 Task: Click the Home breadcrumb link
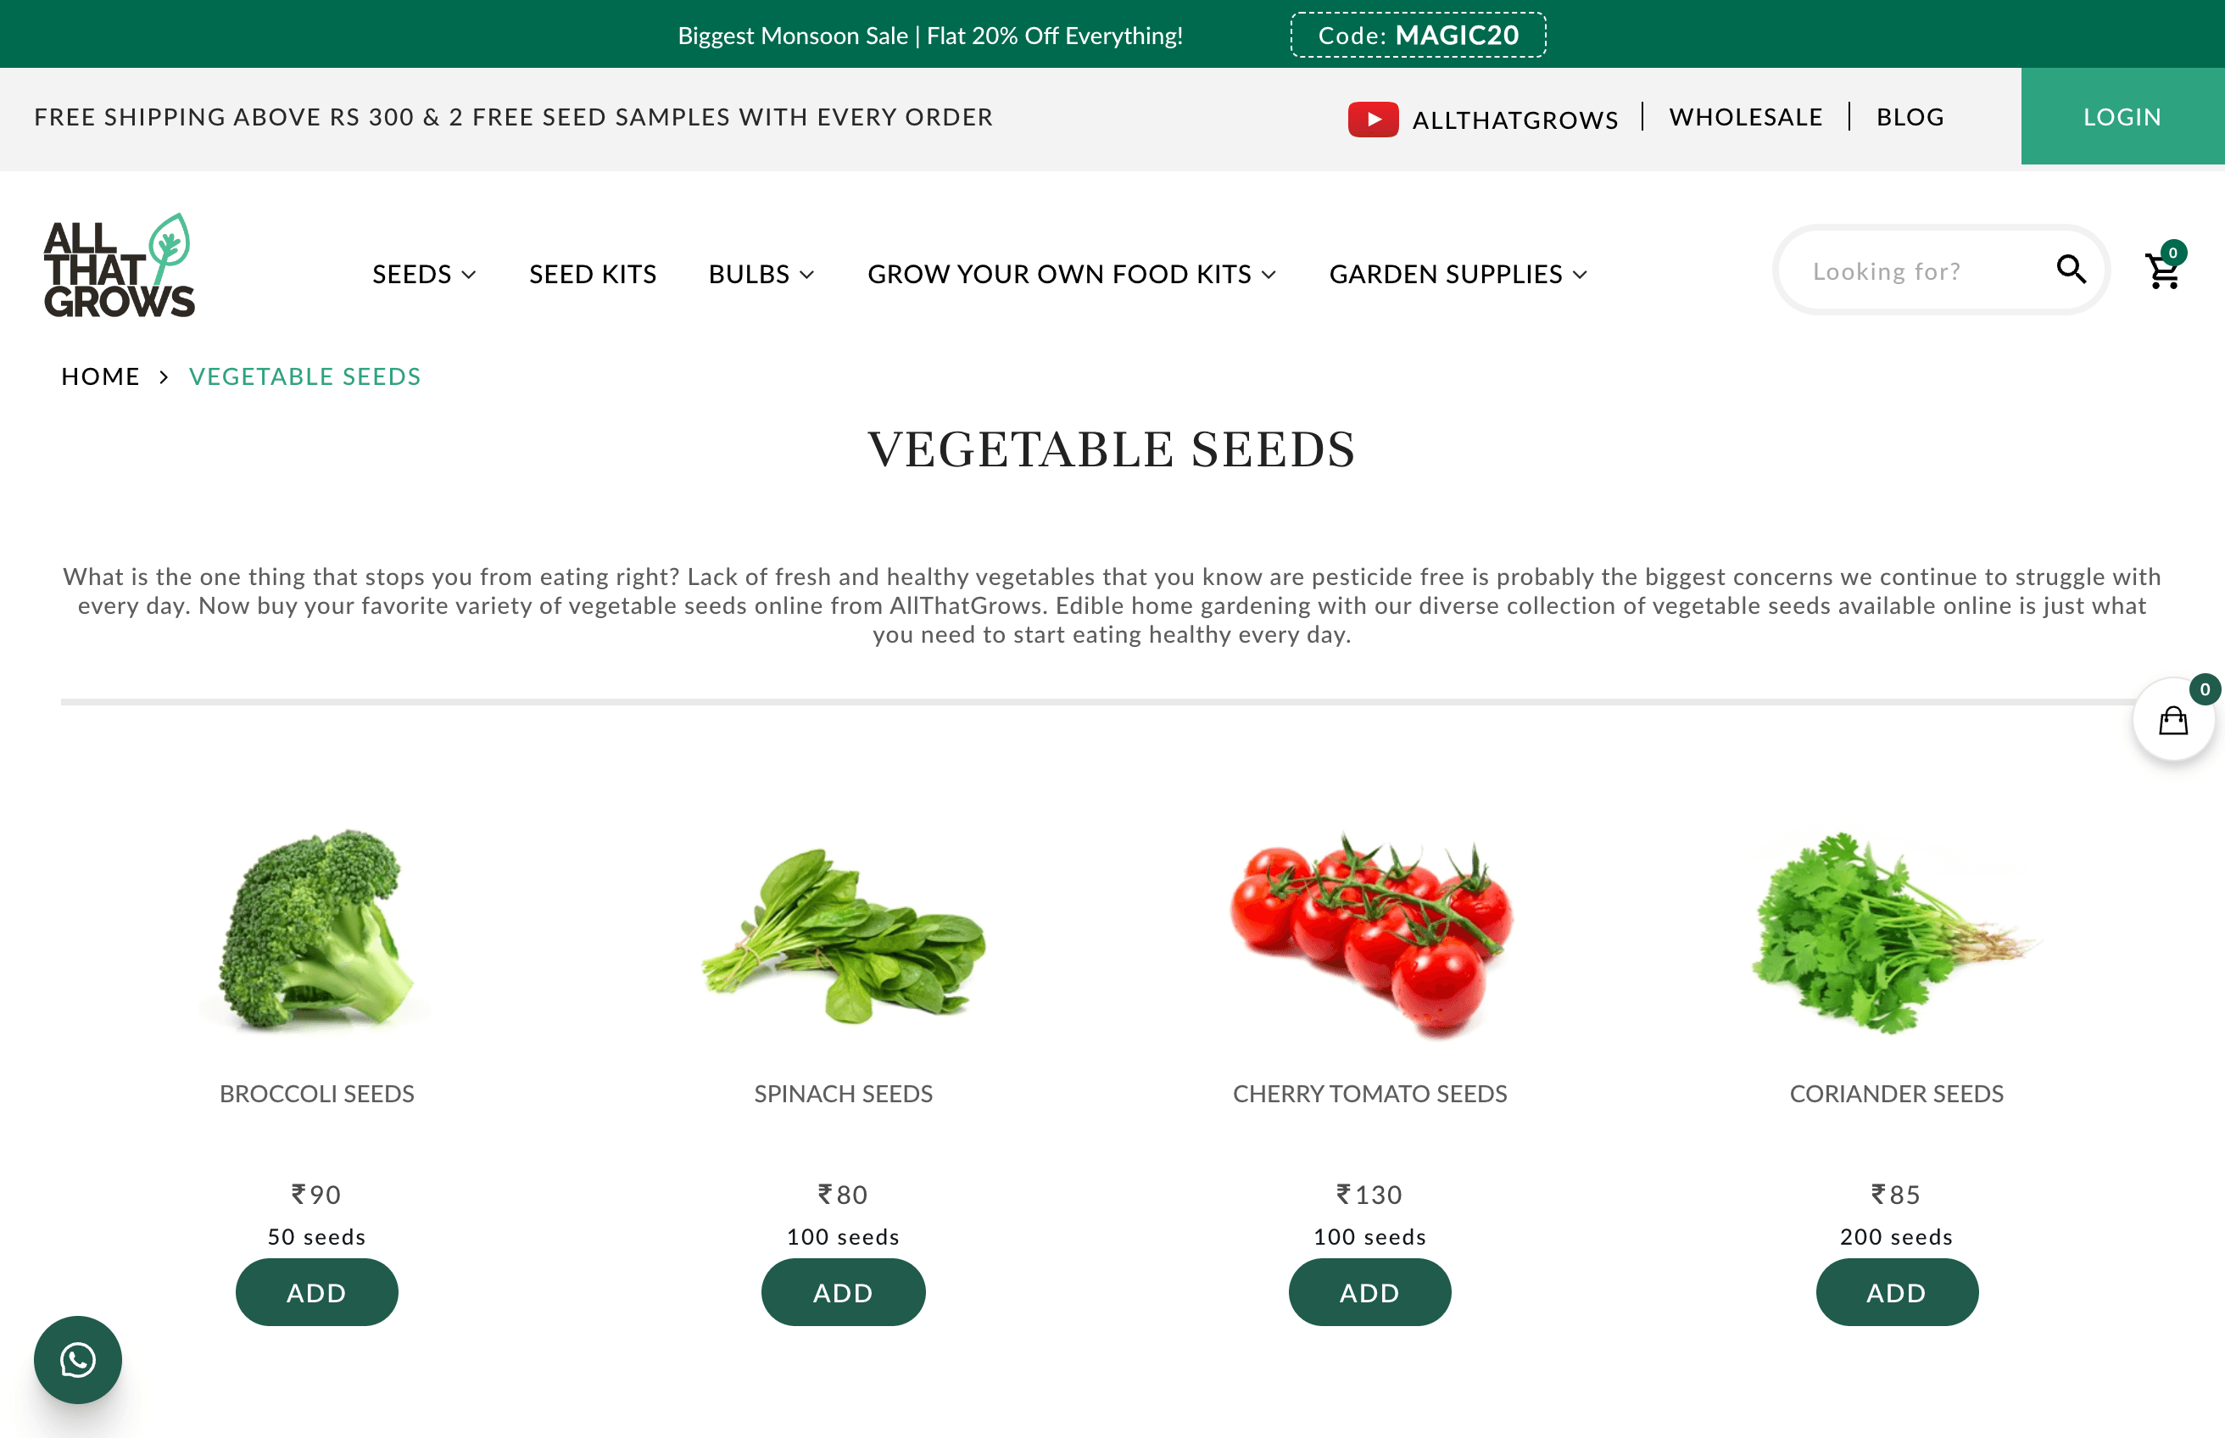(x=100, y=376)
